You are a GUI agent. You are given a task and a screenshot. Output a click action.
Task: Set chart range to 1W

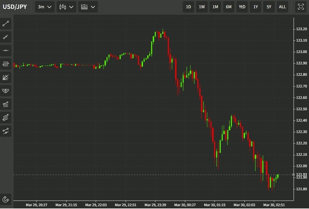point(202,7)
